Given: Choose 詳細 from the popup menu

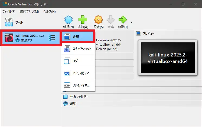Looking at the screenshot, I should [78, 37].
